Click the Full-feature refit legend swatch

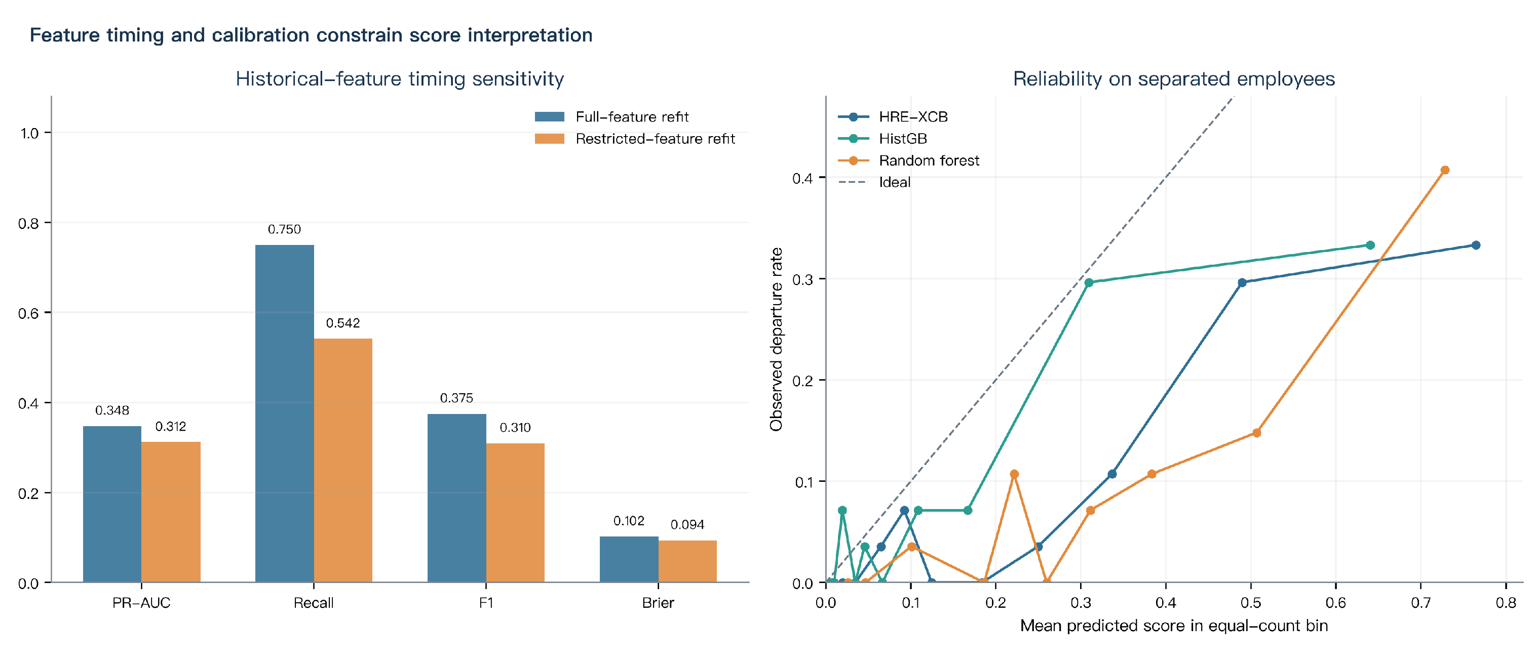click(x=549, y=116)
